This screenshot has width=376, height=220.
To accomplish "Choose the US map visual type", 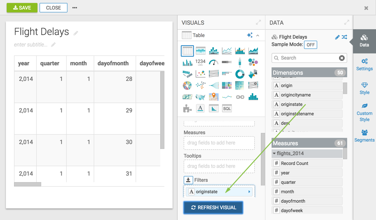I will click(201, 97).
